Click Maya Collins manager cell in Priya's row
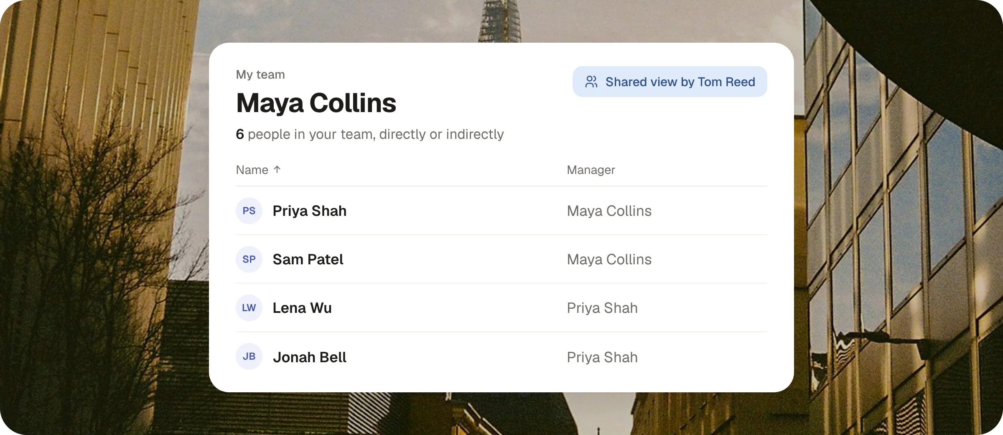This screenshot has height=435, width=1003. tap(609, 211)
